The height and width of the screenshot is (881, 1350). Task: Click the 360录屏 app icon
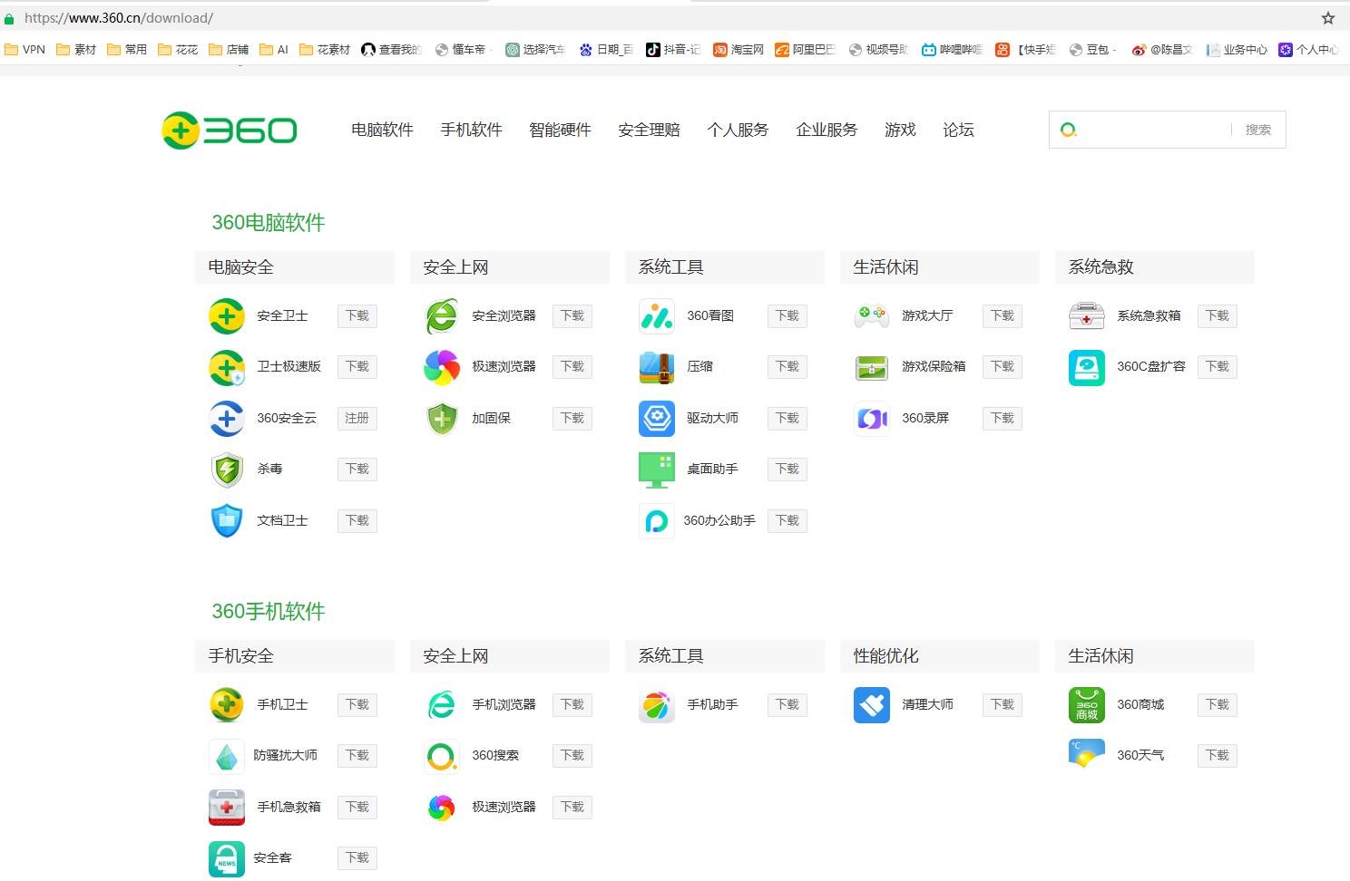872,418
